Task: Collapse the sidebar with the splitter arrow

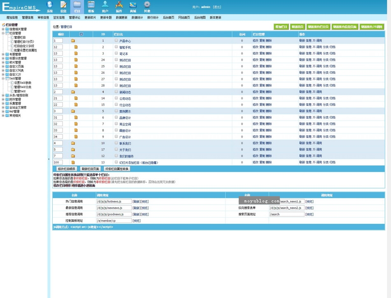Action: (49, 159)
